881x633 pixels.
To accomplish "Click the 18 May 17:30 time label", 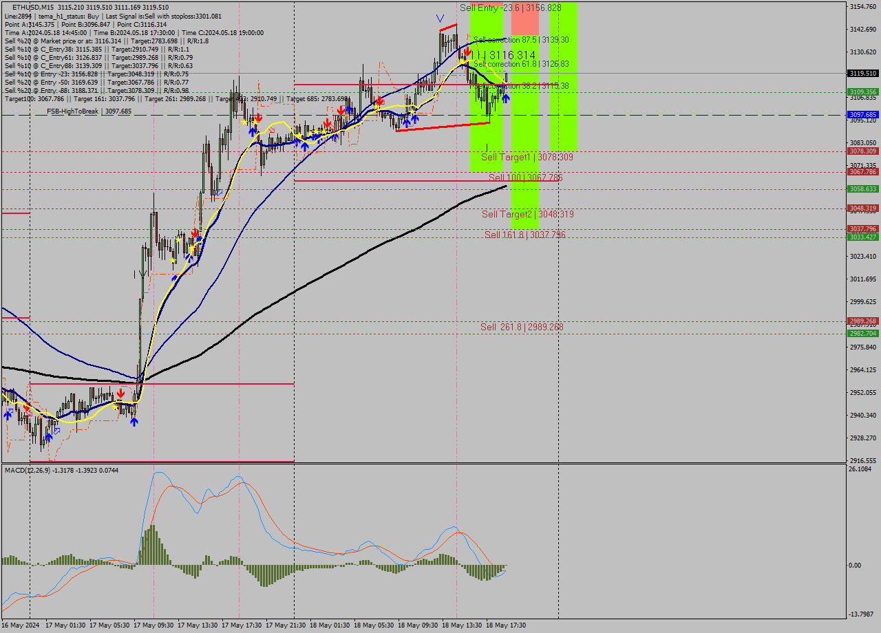I will [506, 625].
